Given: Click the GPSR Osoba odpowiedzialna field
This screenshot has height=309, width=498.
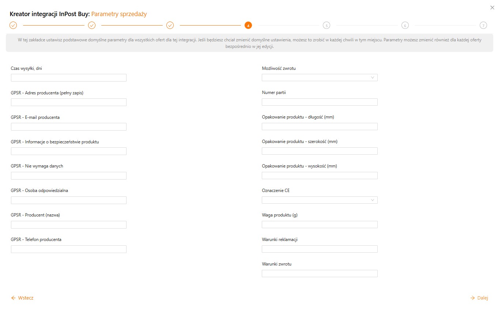Looking at the screenshot, I should [x=69, y=200].
